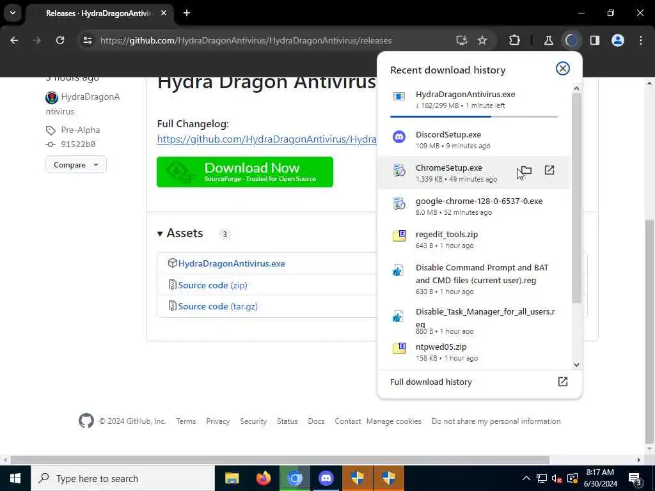Download HydraDragonAntivirus.exe asset
The height and width of the screenshot is (491, 655).
coord(232,263)
